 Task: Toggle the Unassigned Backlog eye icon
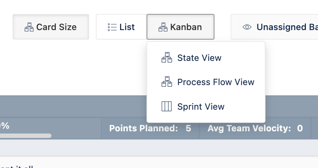tap(247, 27)
